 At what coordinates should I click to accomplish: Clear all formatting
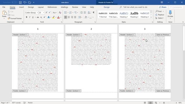(60, 12)
